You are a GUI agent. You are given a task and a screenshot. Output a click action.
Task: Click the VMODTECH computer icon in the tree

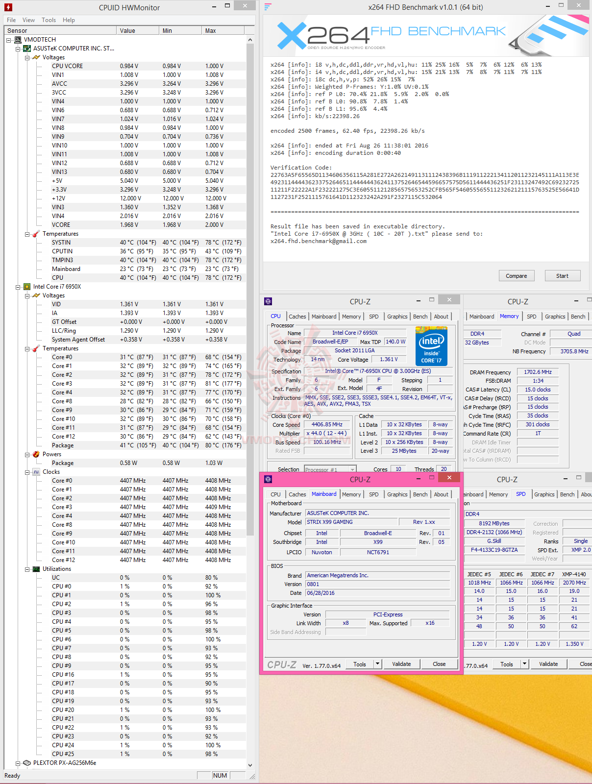click(18, 40)
